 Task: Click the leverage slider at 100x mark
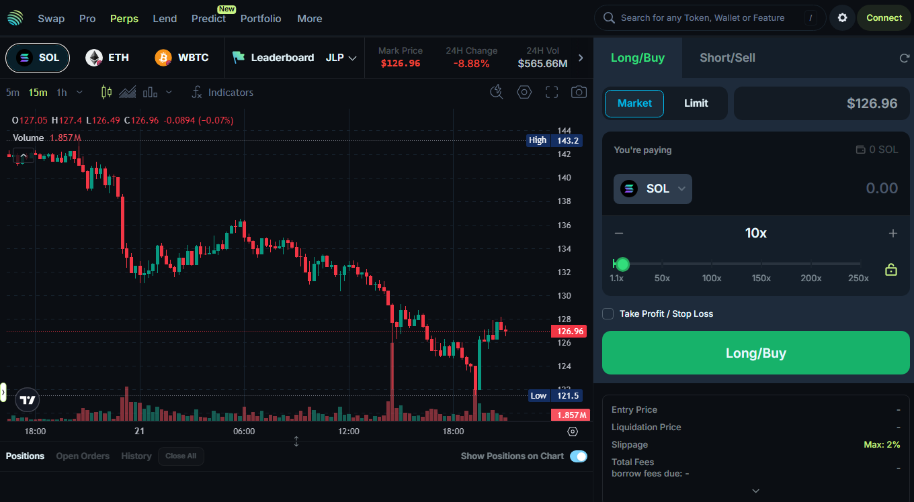712,264
